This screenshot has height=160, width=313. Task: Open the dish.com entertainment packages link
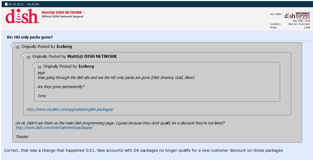pyautogui.click(x=54, y=128)
